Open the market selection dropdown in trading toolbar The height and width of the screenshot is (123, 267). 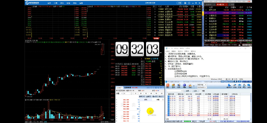click(202, 85)
